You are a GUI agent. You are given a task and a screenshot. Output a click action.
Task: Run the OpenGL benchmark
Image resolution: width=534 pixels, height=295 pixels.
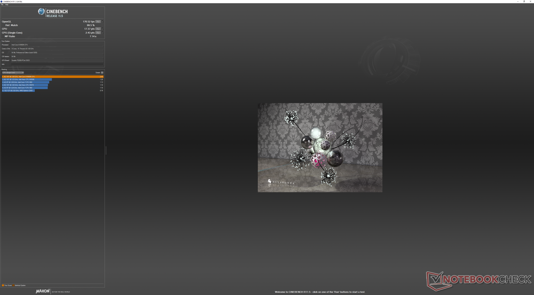click(x=98, y=22)
